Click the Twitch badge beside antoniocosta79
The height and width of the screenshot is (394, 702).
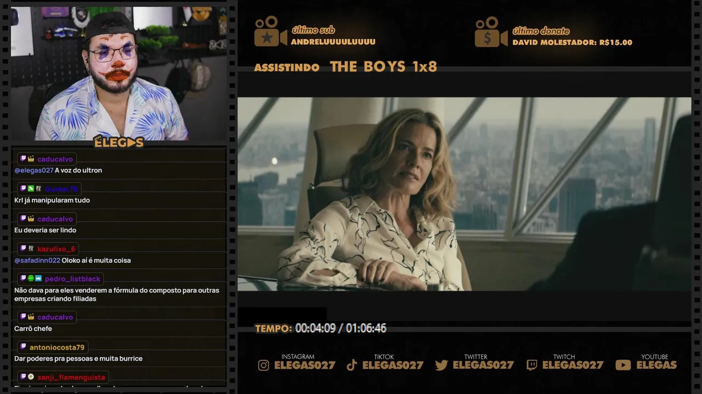tap(23, 347)
